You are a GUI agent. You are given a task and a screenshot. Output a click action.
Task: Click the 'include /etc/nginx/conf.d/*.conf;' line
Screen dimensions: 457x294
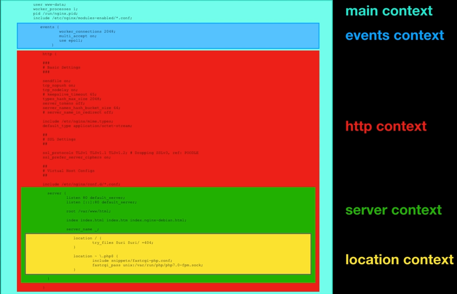coord(81,184)
